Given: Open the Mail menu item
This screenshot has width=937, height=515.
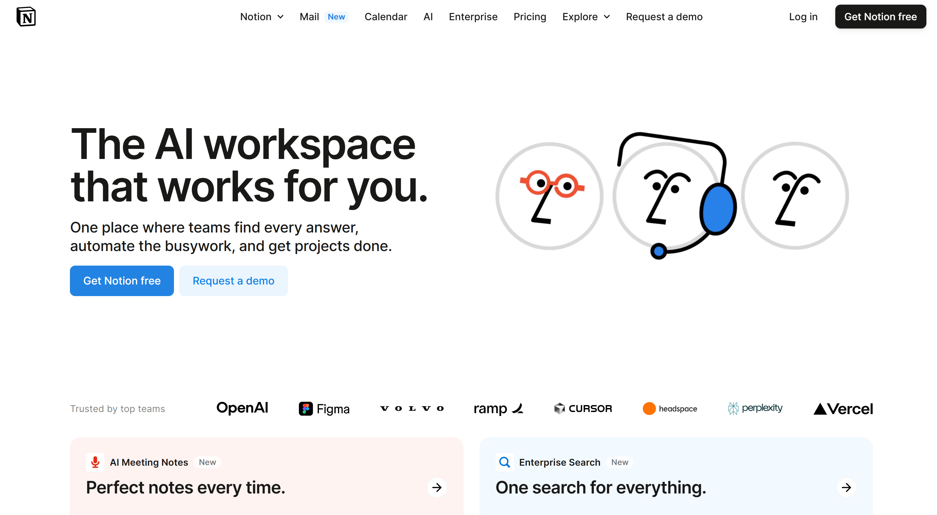Looking at the screenshot, I should [x=309, y=17].
